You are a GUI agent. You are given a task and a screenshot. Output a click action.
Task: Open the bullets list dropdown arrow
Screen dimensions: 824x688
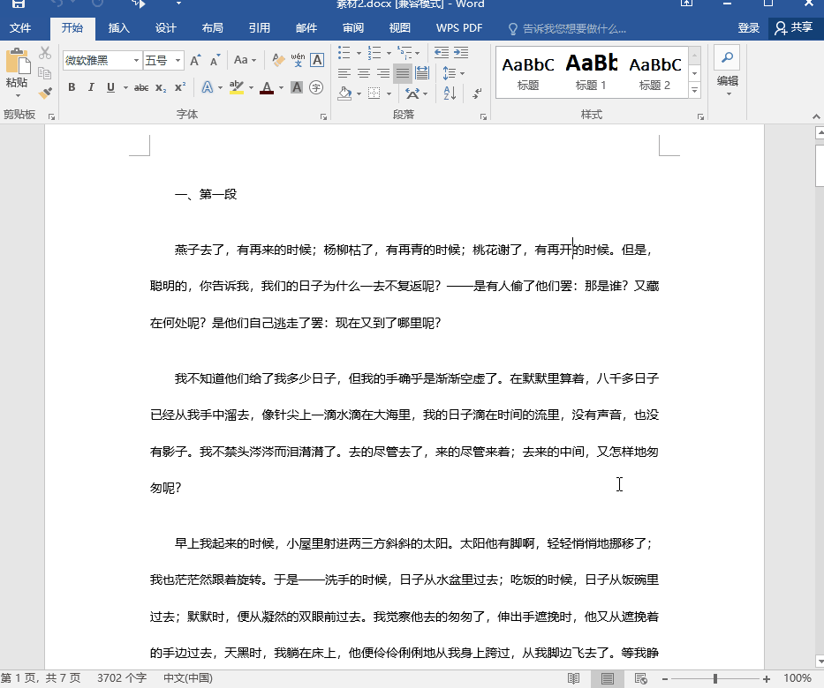(x=359, y=53)
